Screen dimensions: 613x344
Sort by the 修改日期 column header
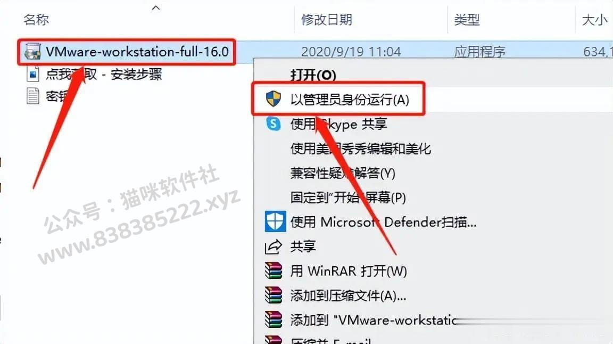(326, 19)
